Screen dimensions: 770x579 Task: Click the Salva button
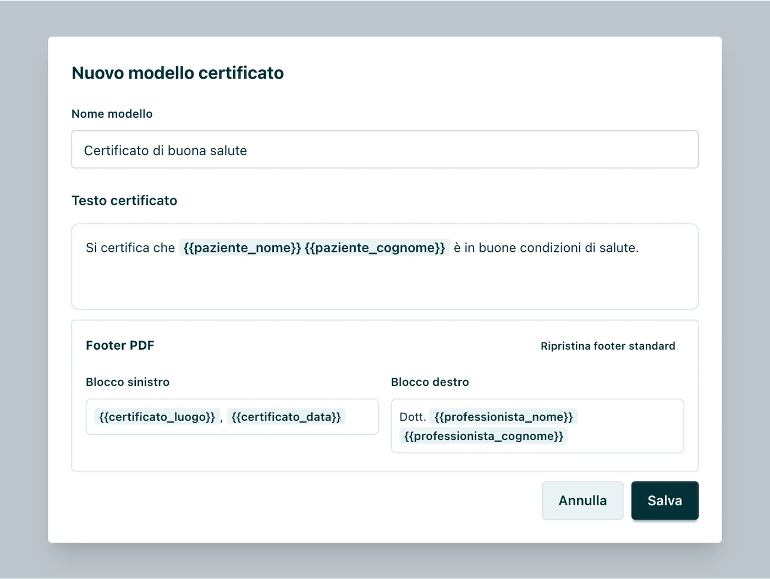tap(664, 500)
